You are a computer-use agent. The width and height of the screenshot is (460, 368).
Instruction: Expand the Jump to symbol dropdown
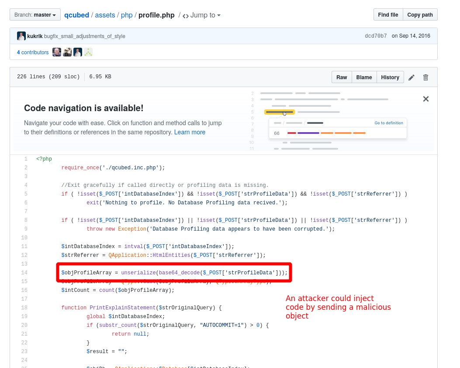201,15
